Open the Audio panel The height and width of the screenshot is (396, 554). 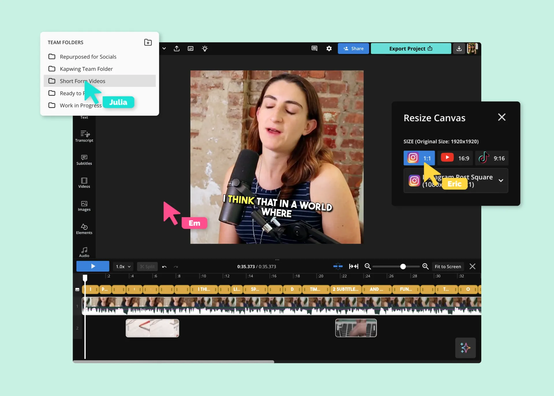coord(84,251)
